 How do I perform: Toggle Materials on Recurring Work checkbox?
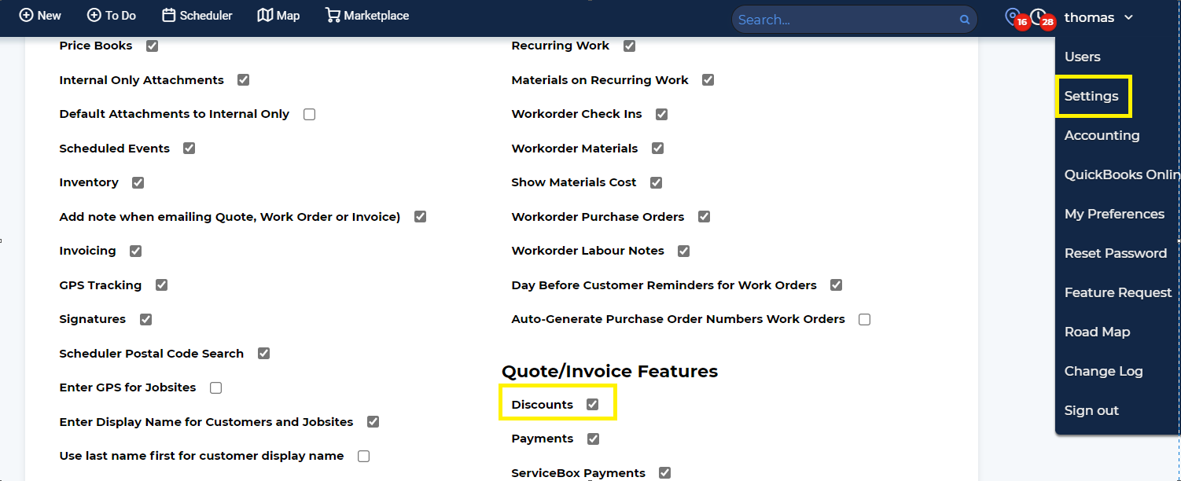(708, 80)
